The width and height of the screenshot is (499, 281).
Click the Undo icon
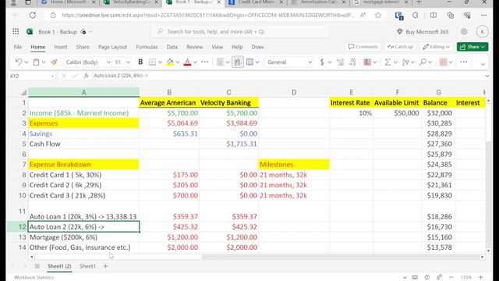point(19,62)
